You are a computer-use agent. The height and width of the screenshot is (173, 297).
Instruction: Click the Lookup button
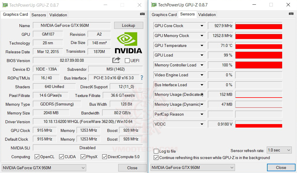click(x=128, y=25)
